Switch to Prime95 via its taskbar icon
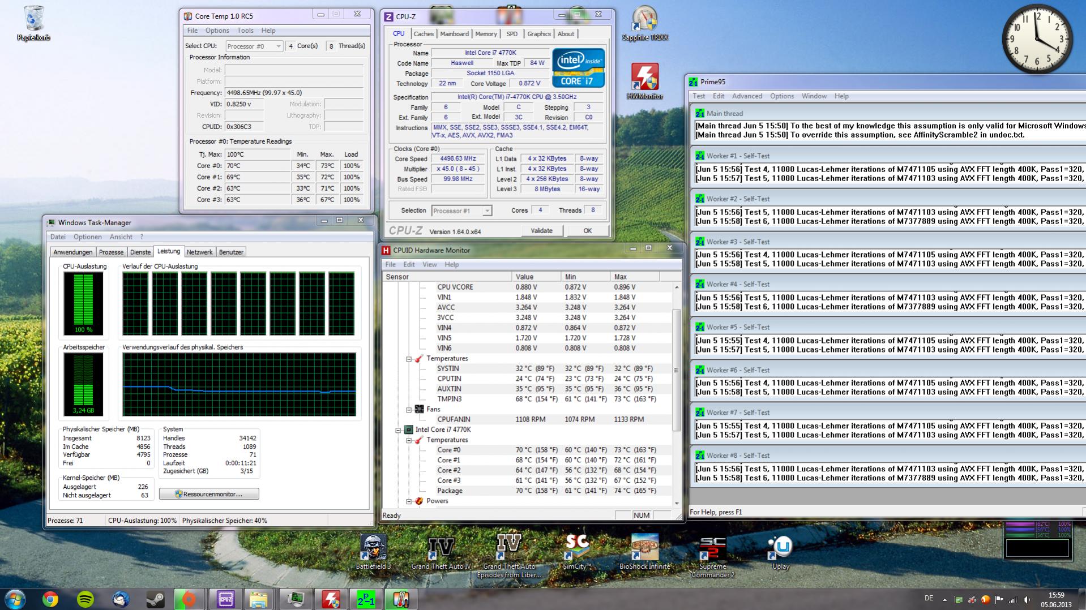1086x610 pixels. tap(366, 599)
